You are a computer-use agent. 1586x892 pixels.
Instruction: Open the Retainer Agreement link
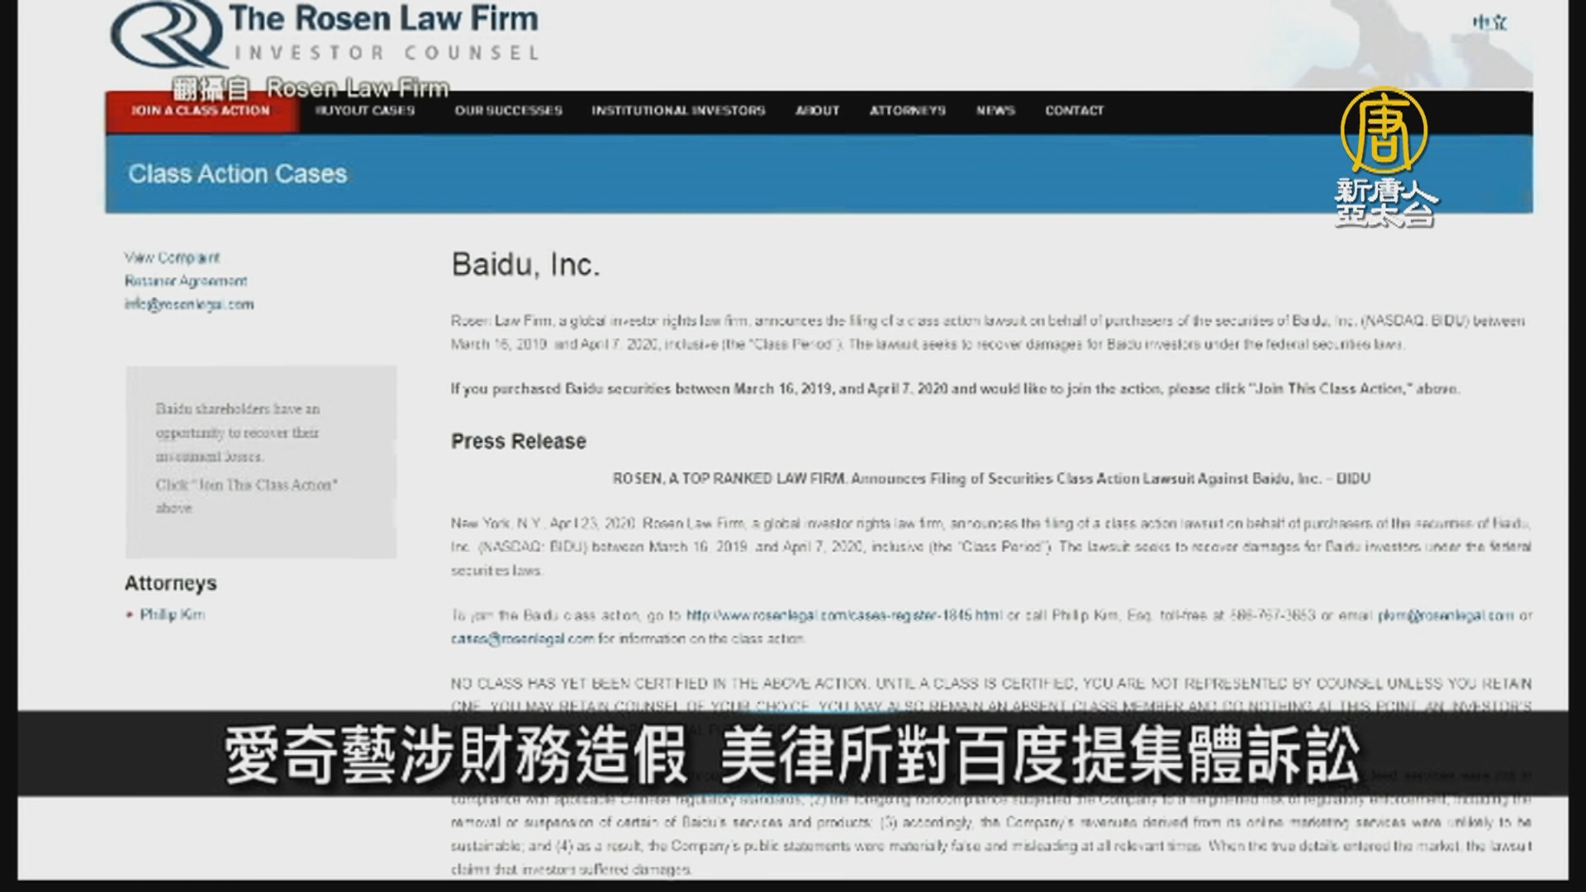[x=186, y=281]
